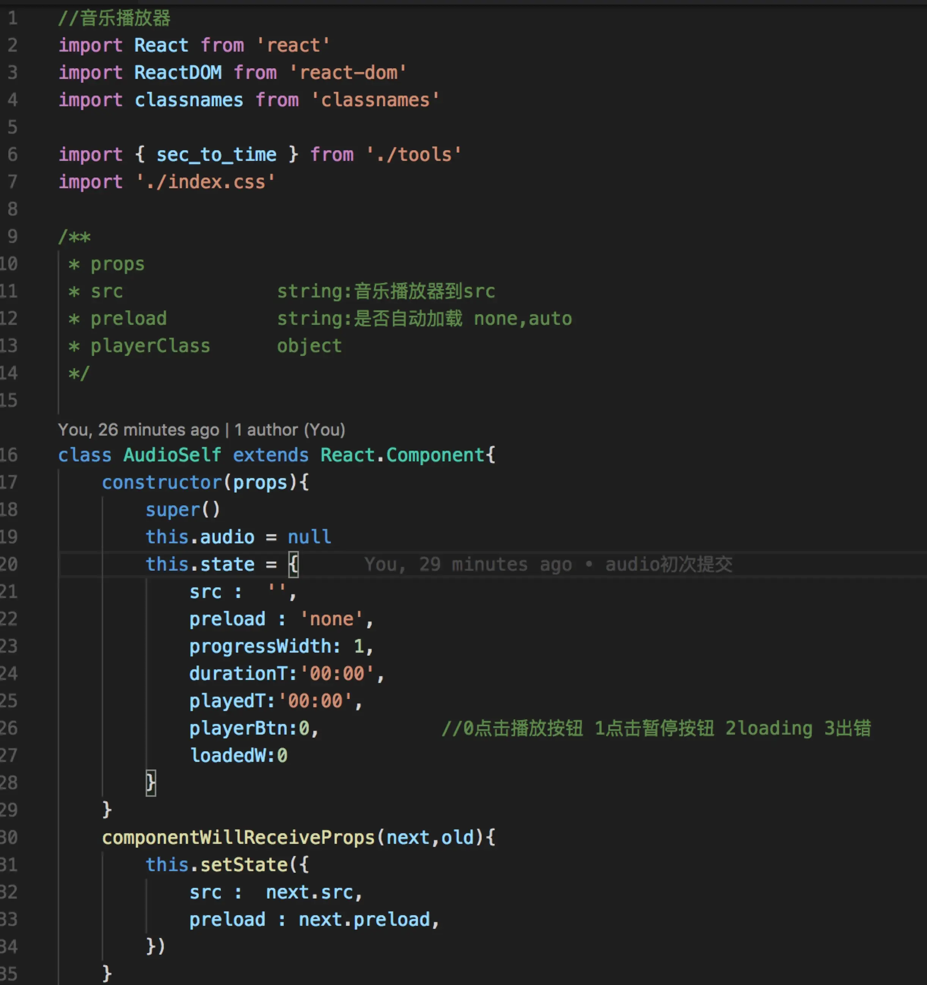Click the progressWidth property name
This screenshot has height=985, width=927.
[261, 646]
